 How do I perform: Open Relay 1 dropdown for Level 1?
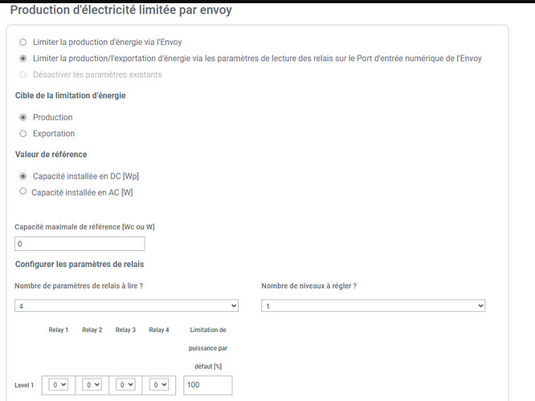click(x=59, y=385)
